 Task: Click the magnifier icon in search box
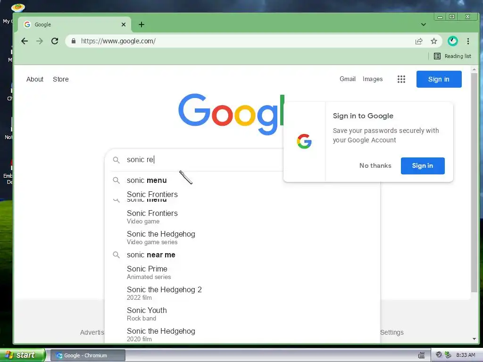click(x=116, y=160)
